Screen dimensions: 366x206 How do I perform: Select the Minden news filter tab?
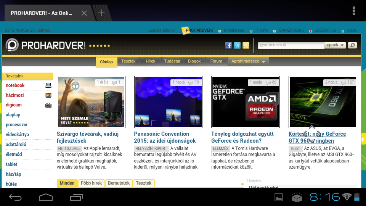67,183
